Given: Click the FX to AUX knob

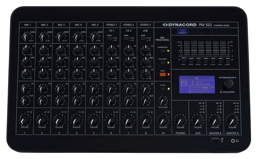Looking at the screenshot, I should click(163, 101).
